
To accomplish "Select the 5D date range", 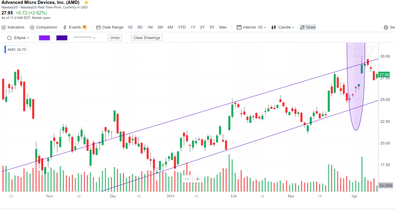I will [x=140, y=27].
